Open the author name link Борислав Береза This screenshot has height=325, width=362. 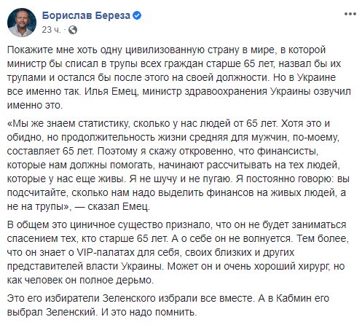[x=86, y=15]
